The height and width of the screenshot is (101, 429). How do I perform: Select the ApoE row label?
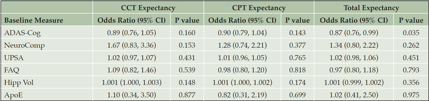tap(13, 95)
